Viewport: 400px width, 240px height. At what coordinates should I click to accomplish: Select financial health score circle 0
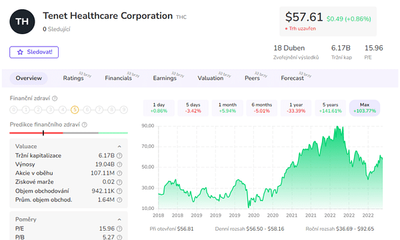pyautogui.click(x=13, y=110)
